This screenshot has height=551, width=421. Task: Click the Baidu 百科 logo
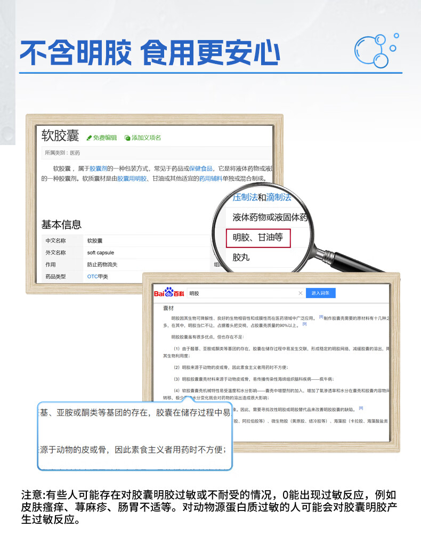[169, 293]
